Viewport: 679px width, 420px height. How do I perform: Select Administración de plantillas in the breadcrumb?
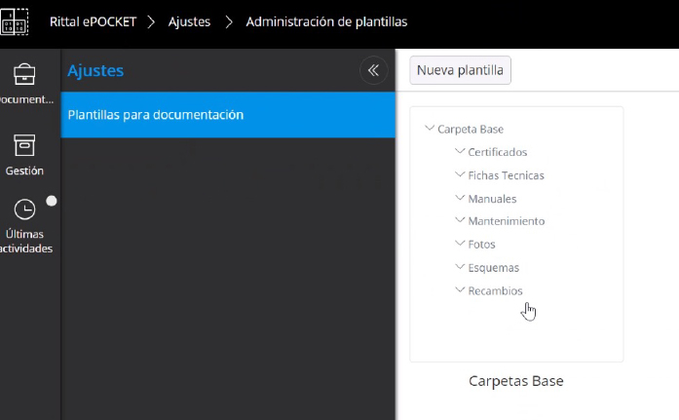(x=326, y=21)
